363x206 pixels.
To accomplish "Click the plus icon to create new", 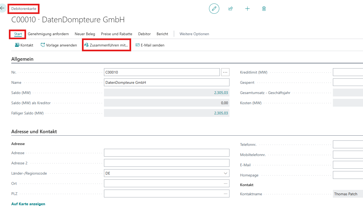I will click(247, 9).
